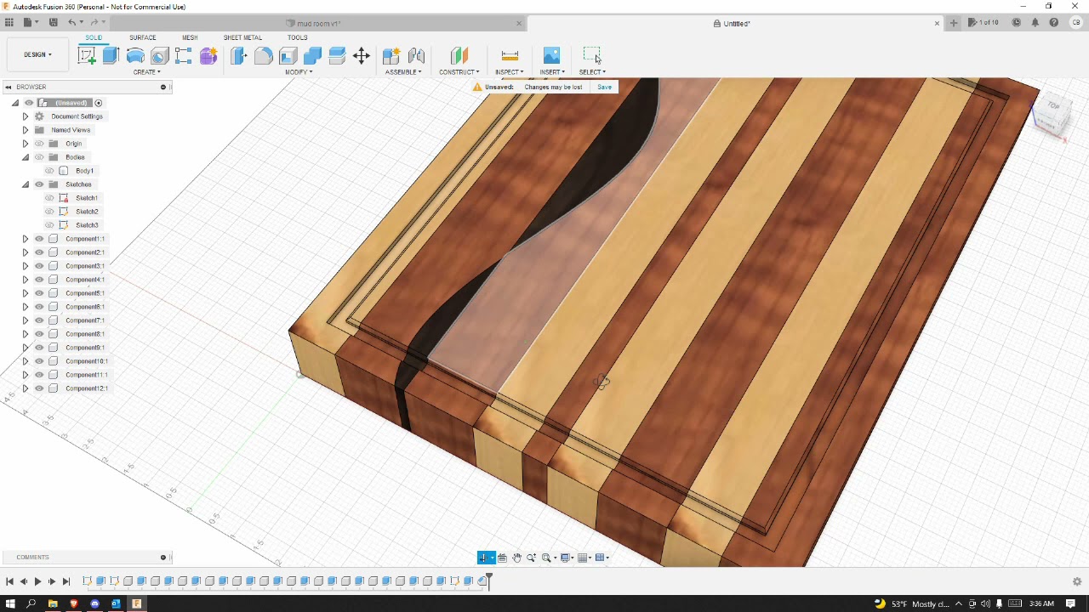The image size is (1089, 612).
Task: Collapse the Bodies folder
Action: pyautogui.click(x=26, y=157)
